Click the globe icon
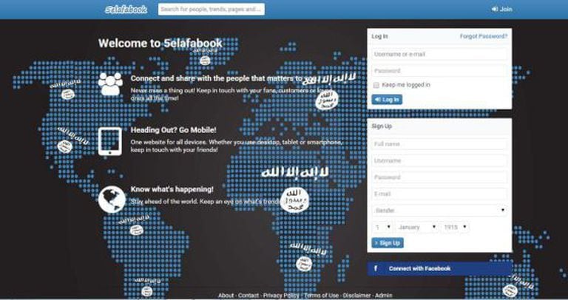The height and width of the screenshot is (300, 568). 112,200
